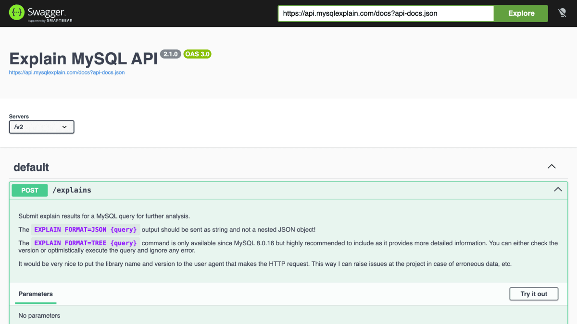Collapse the default section chevron

pos(552,167)
